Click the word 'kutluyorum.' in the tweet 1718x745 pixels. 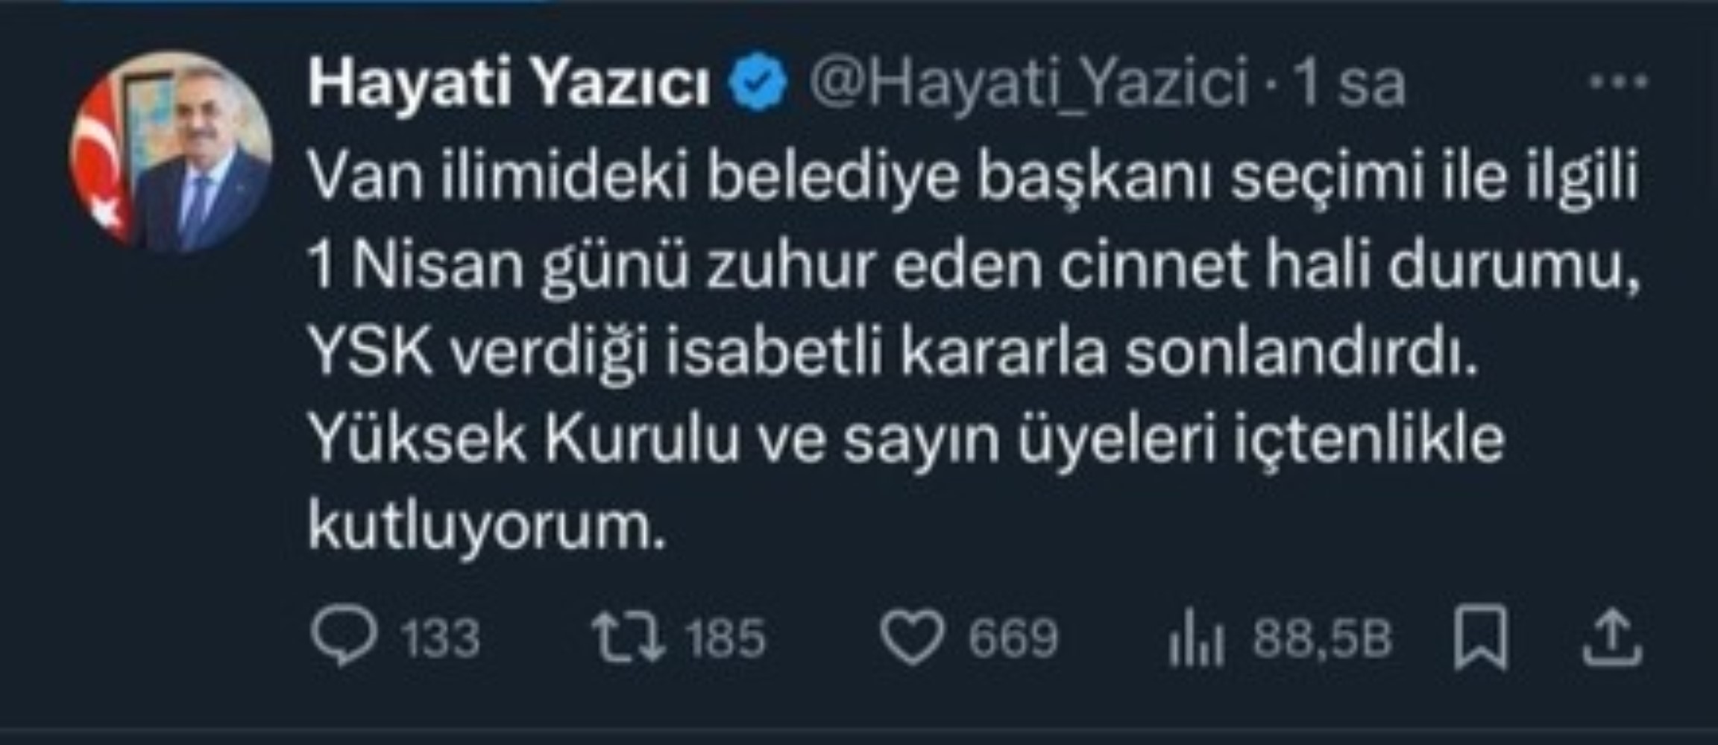[486, 528]
